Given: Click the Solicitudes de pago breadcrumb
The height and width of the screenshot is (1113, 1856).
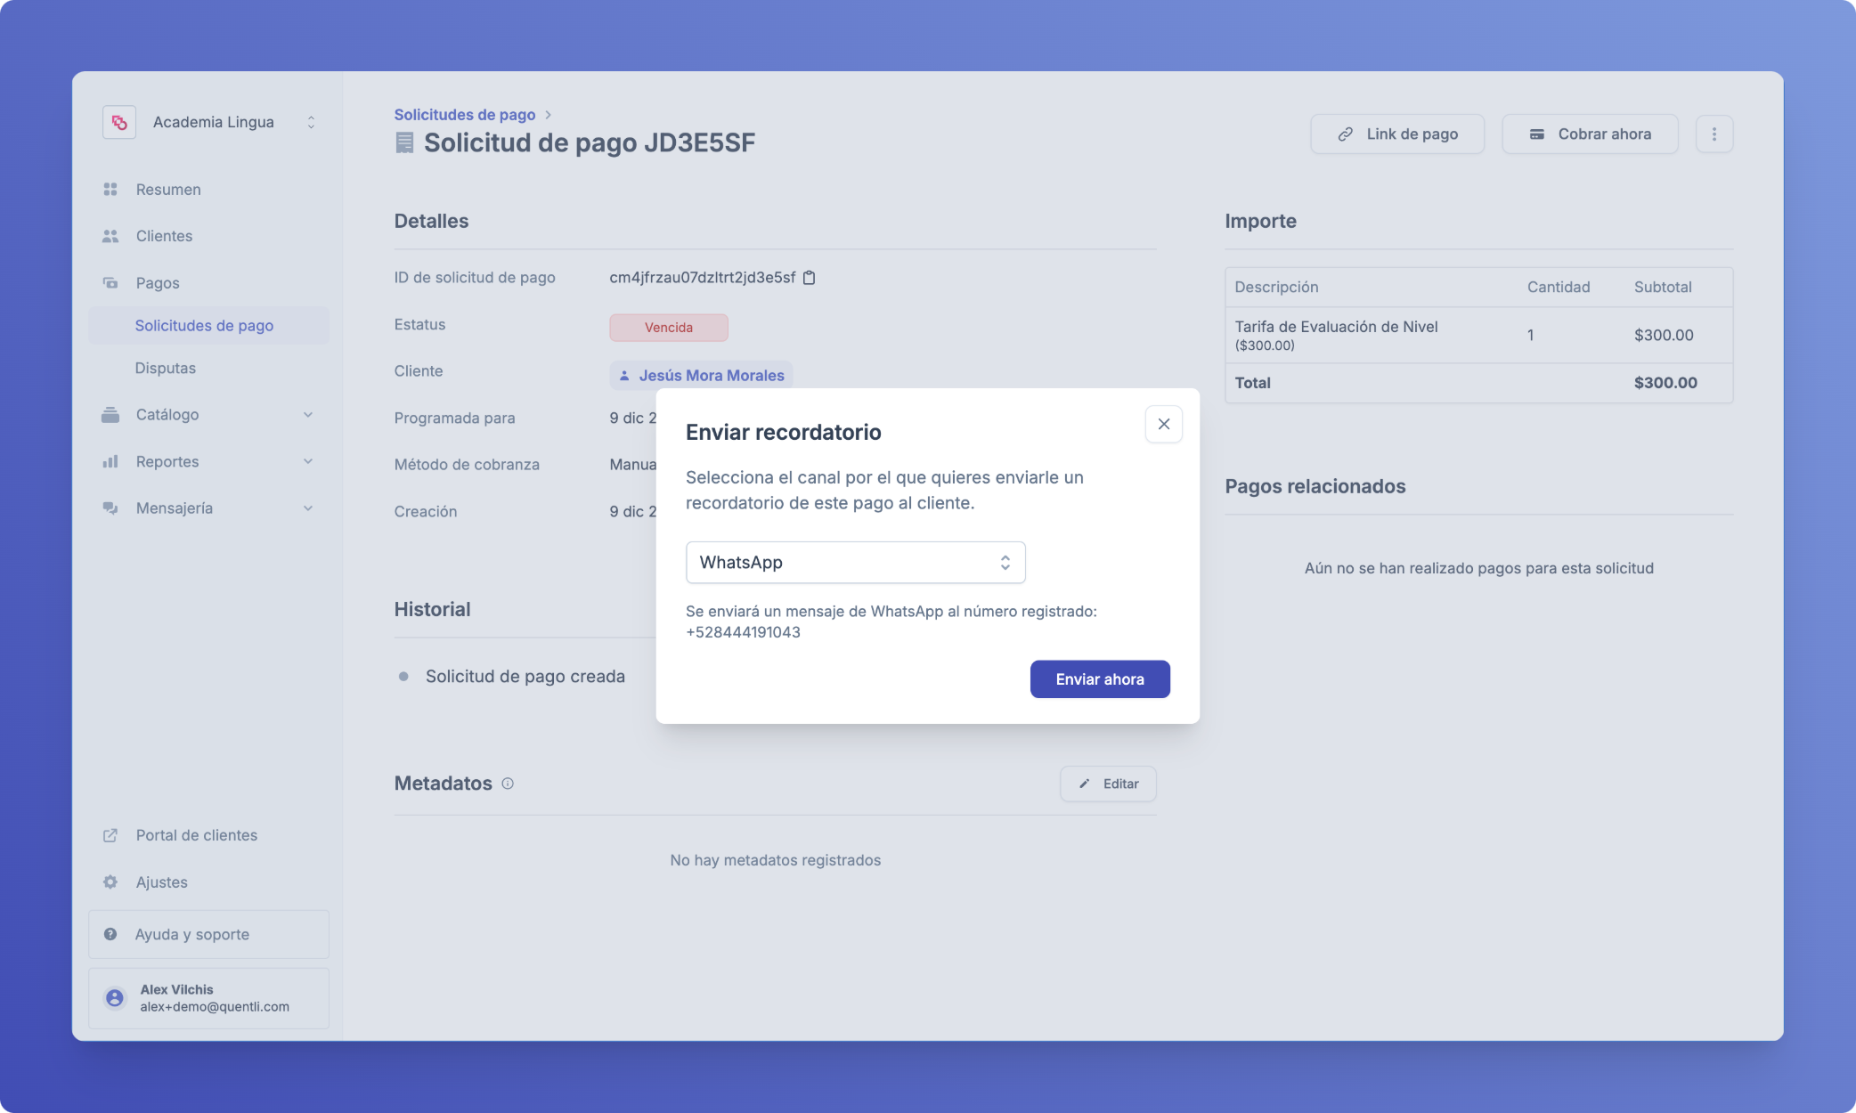Looking at the screenshot, I should tap(465, 115).
